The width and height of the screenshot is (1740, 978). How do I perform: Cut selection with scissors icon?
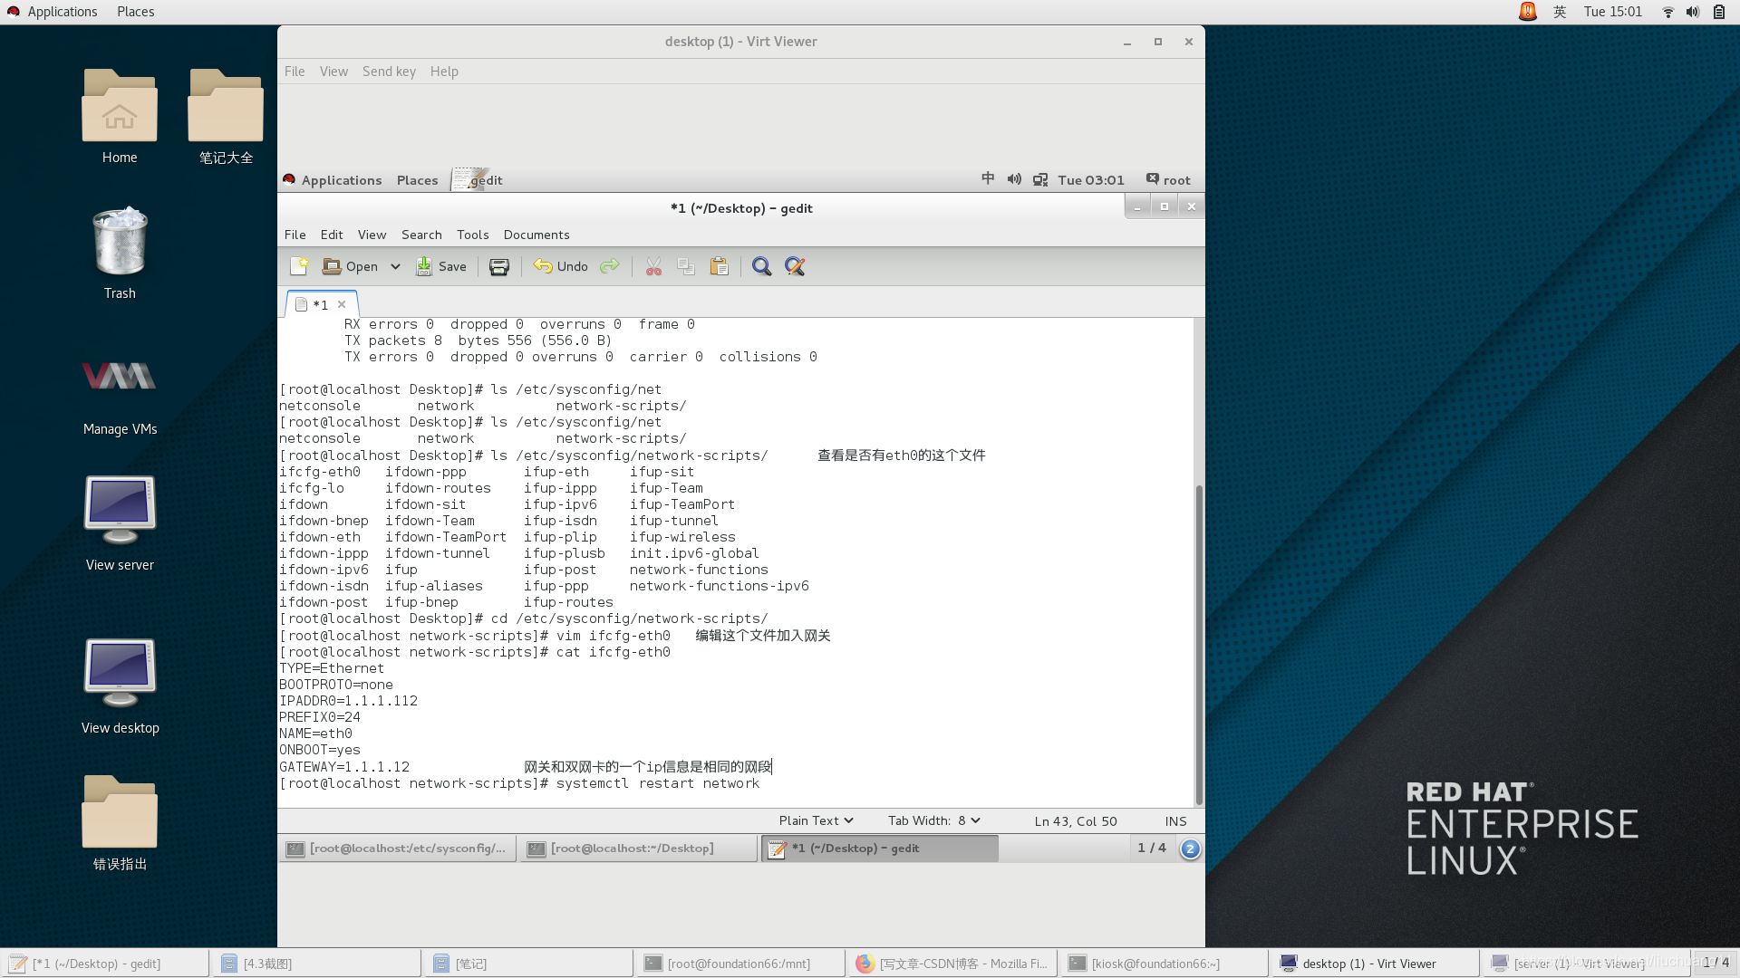click(653, 266)
